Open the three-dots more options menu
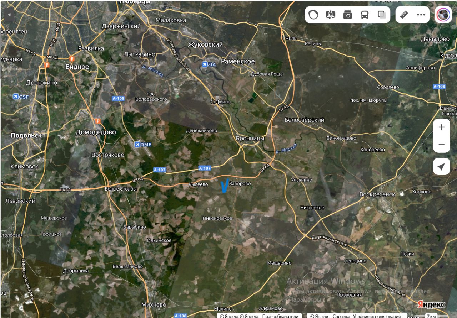 [421, 15]
